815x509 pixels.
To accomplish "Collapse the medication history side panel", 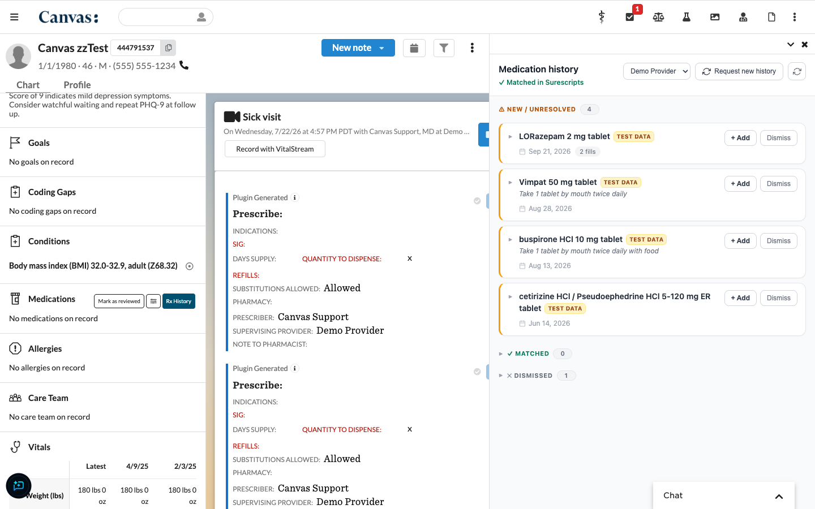I will coord(791,44).
